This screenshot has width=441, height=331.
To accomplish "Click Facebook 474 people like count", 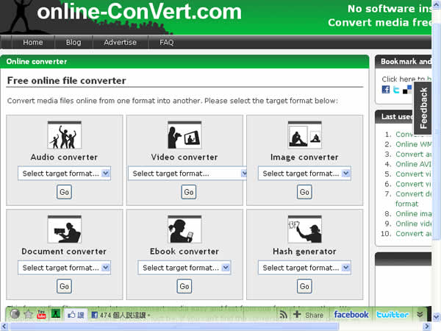I will pyautogui.click(x=121, y=315).
